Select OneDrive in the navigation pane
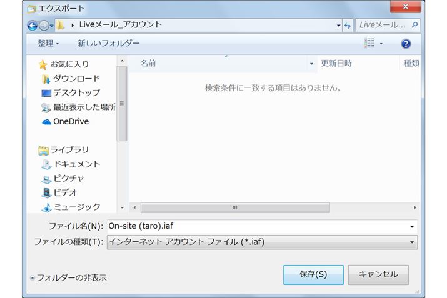The image size is (447, 298). pyautogui.click(x=71, y=122)
